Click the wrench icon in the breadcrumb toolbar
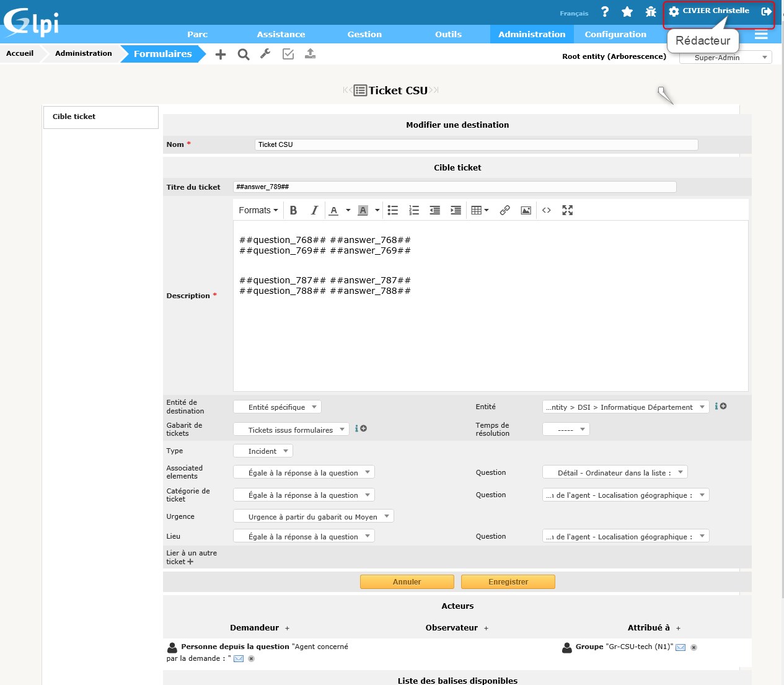Screen dimensions: 784x685 coord(265,54)
